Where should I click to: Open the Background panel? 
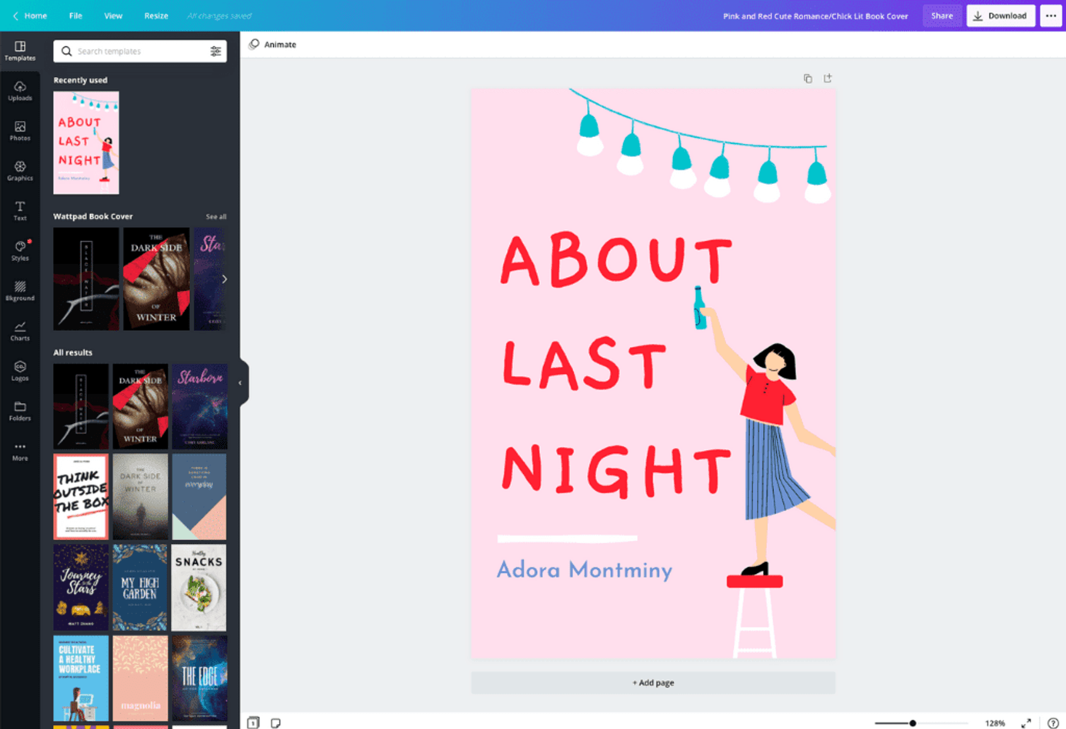tap(20, 290)
